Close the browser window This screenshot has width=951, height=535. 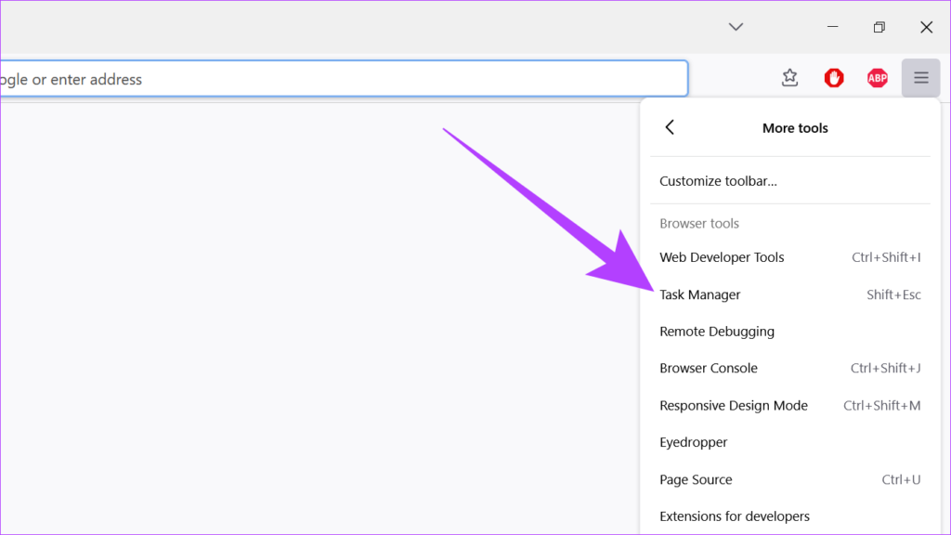coord(926,27)
